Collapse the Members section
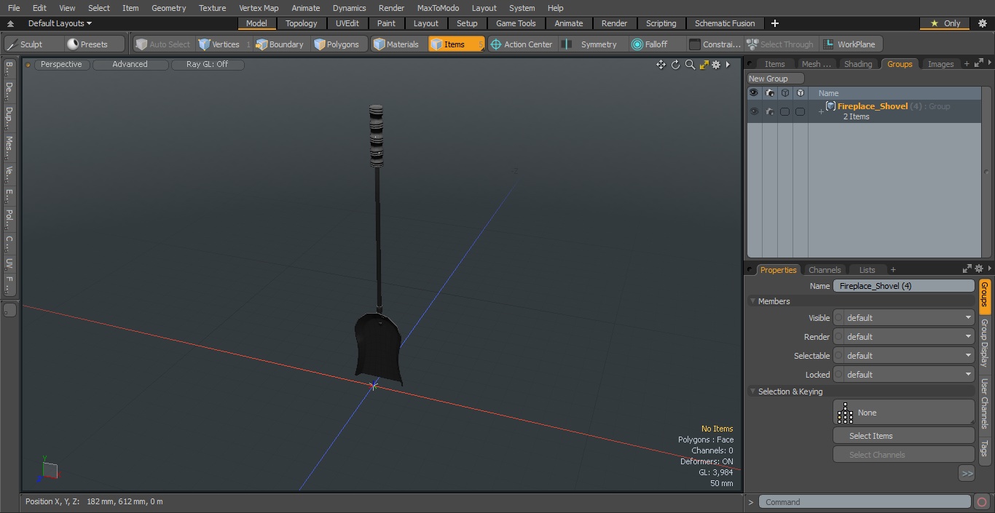995x513 pixels. point(752,301)
